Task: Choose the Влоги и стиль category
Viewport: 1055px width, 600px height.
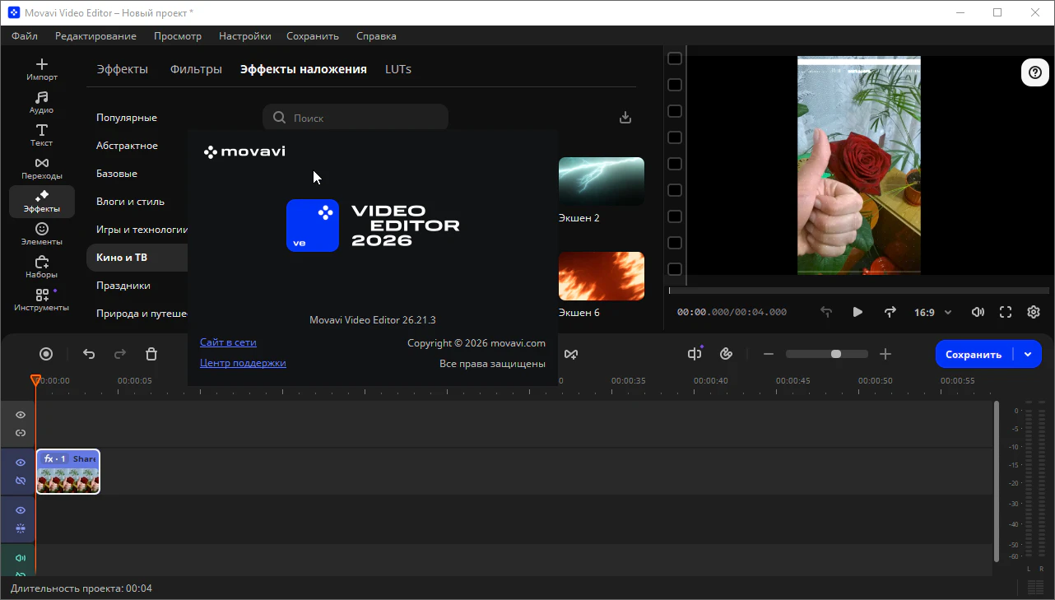Action: [x=130, y=202]
